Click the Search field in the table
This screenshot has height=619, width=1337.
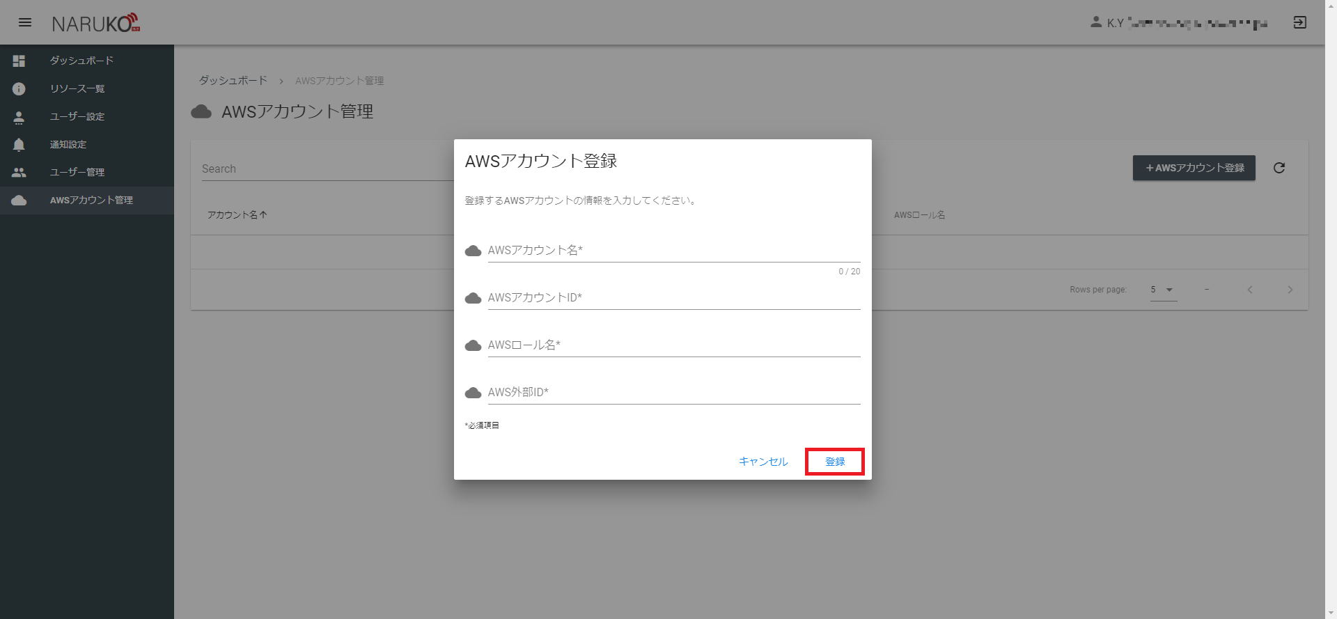pos(327,169)
